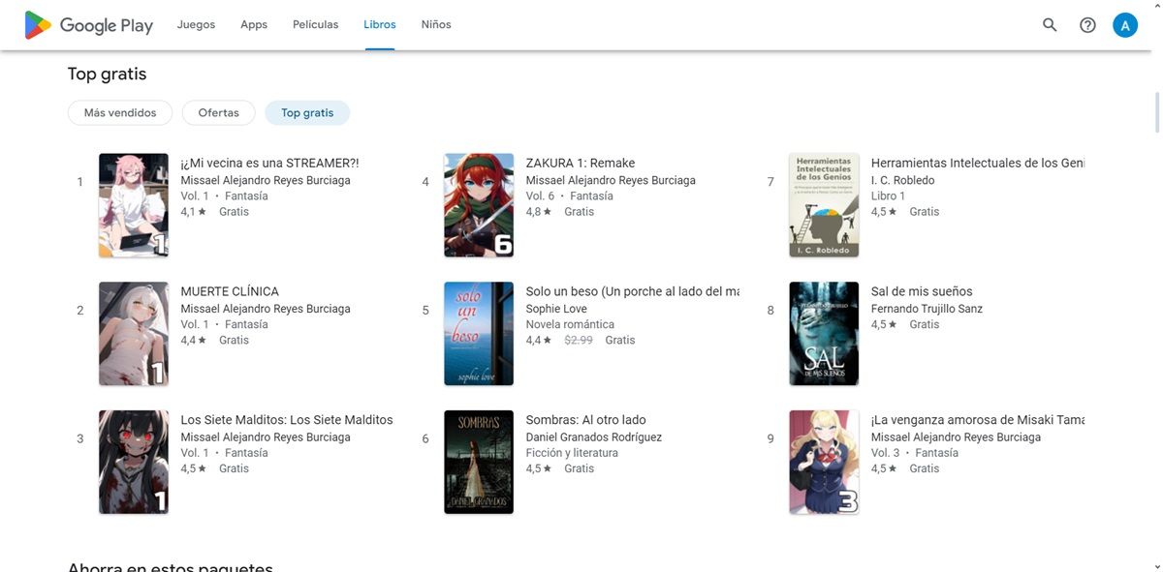Image resolution: width=1163 pixels, height=572 pixels.
Task: Click author 'Sophie Love'
Action: (556, 308)
